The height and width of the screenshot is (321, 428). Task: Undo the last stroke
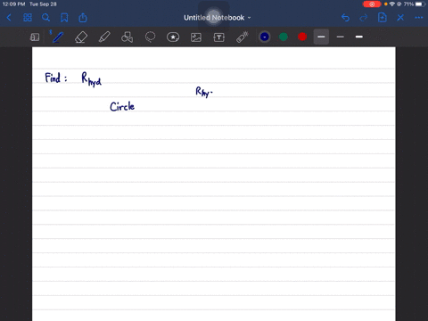pyautogui.click(x=345, y=18)
